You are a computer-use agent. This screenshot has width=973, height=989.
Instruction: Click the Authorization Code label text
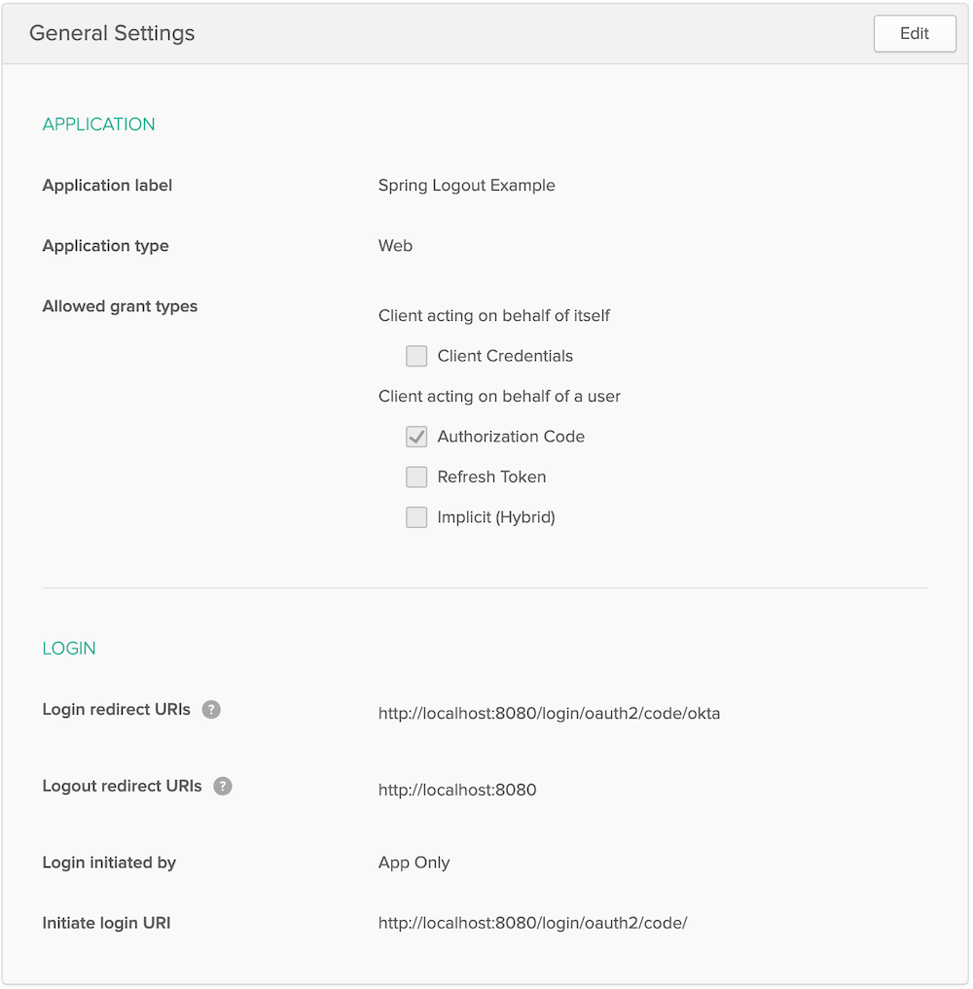(x=511, y=437)
